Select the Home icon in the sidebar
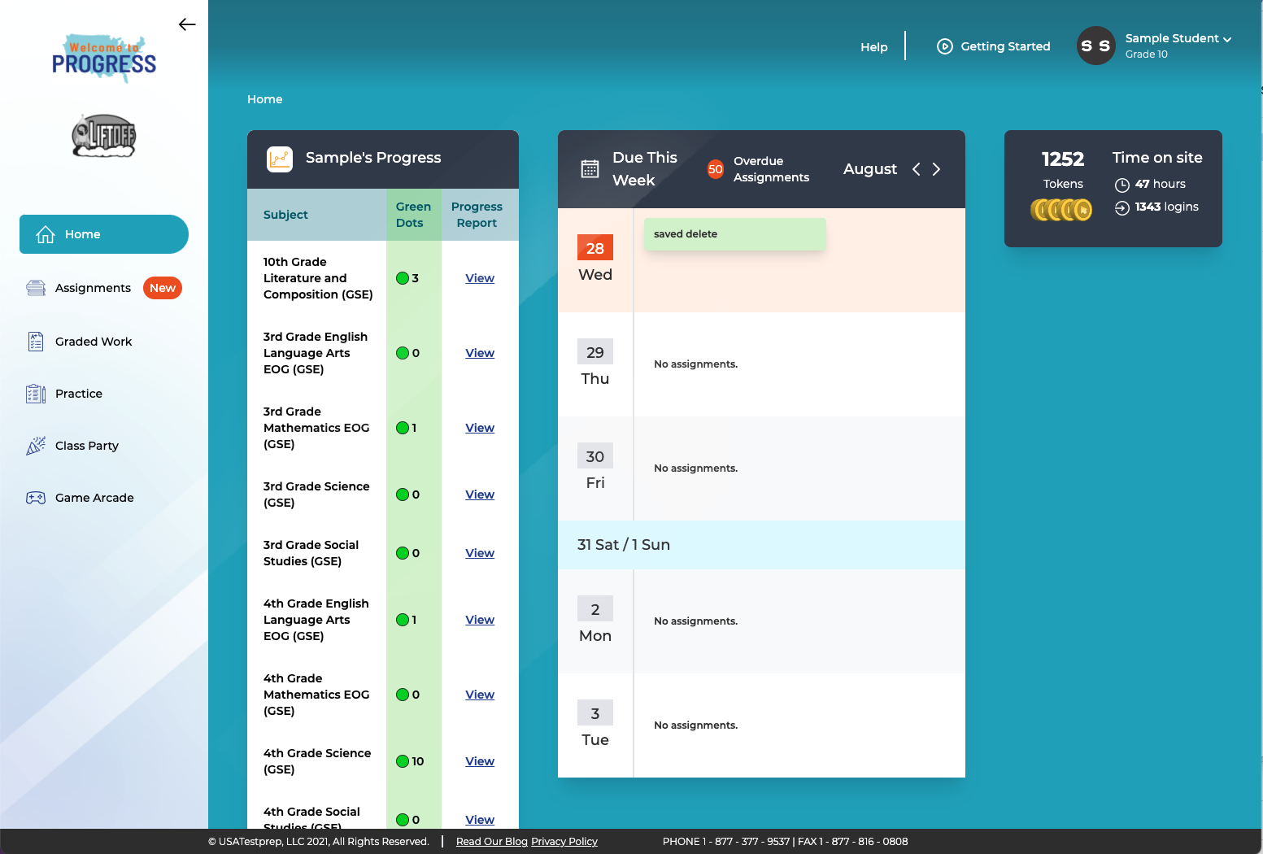Image resolution: width=1263 pixels, height=854 pixels. [45, 234]
